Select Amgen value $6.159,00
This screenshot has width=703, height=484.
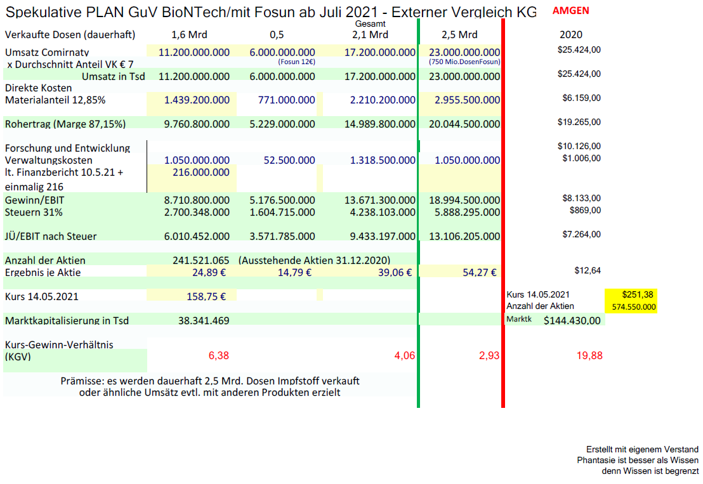(582, 98)
